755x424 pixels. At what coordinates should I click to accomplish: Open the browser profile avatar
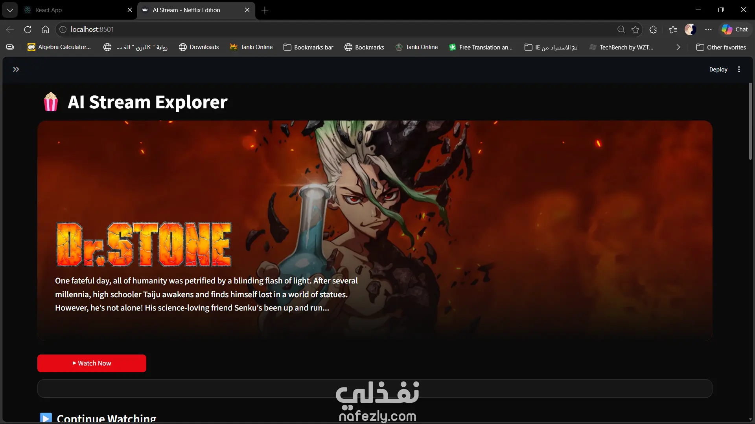click(690, 29)
